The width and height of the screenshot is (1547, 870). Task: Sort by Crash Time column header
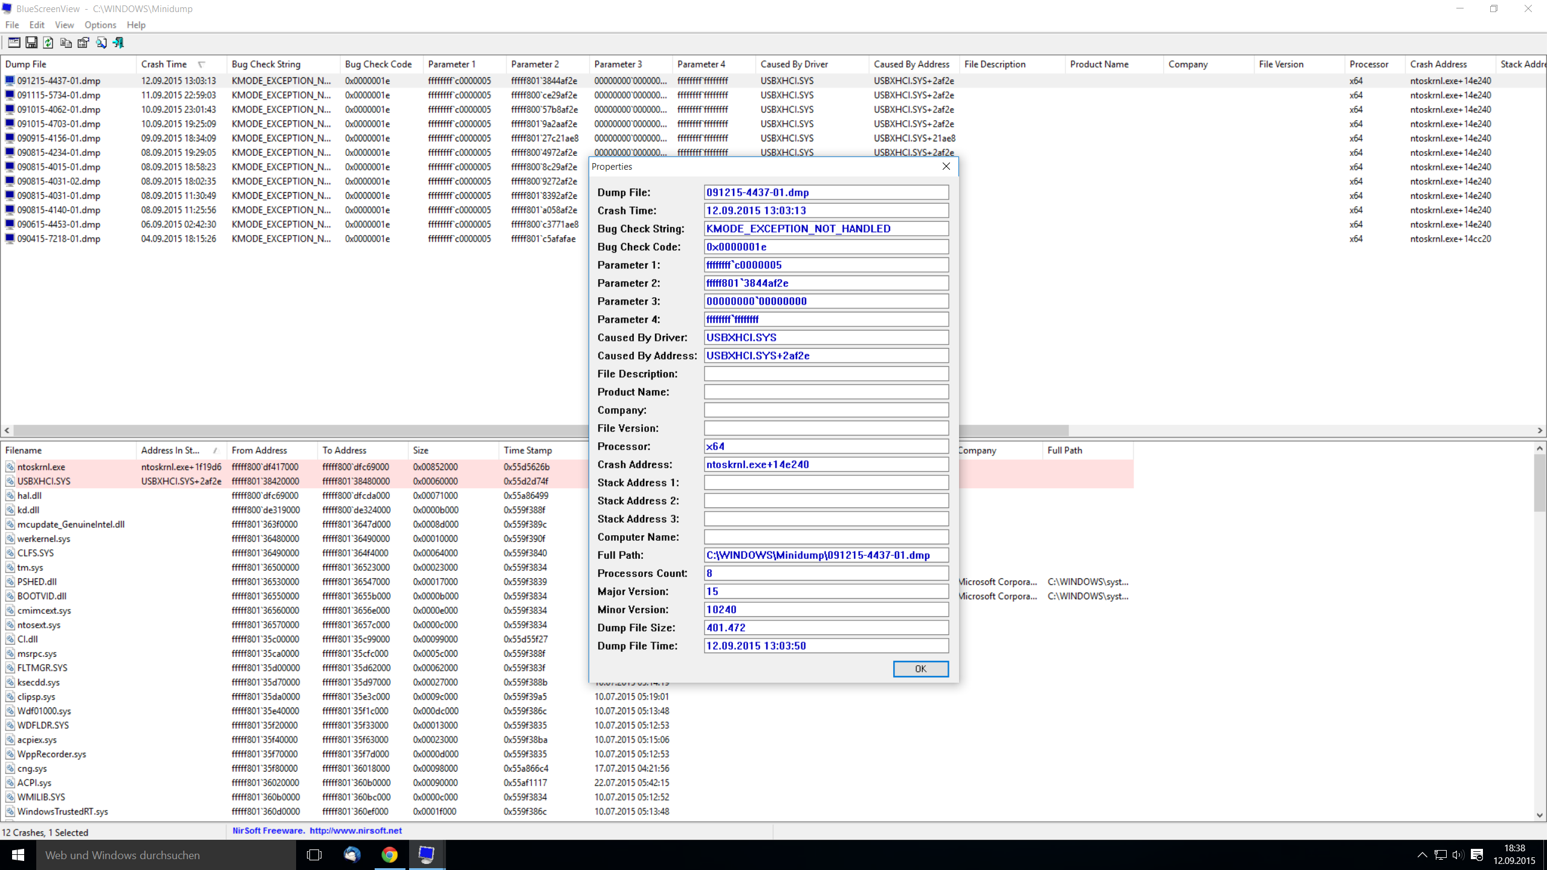(x=164, y=64)
